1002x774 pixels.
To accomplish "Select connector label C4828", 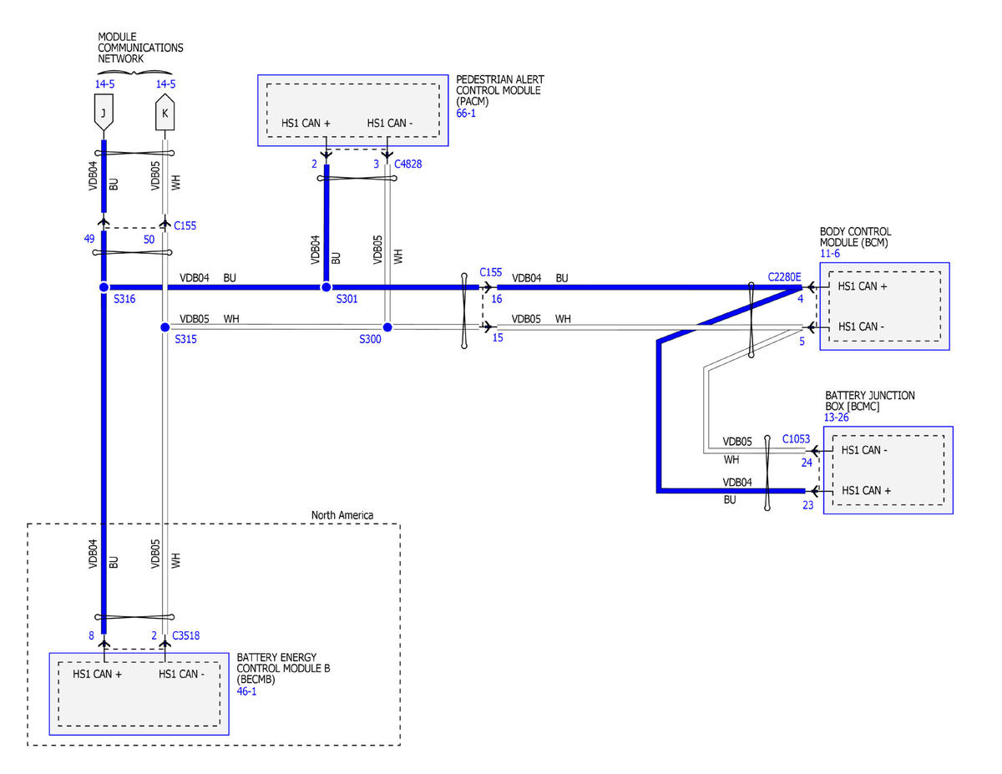I will pos(408,164).
